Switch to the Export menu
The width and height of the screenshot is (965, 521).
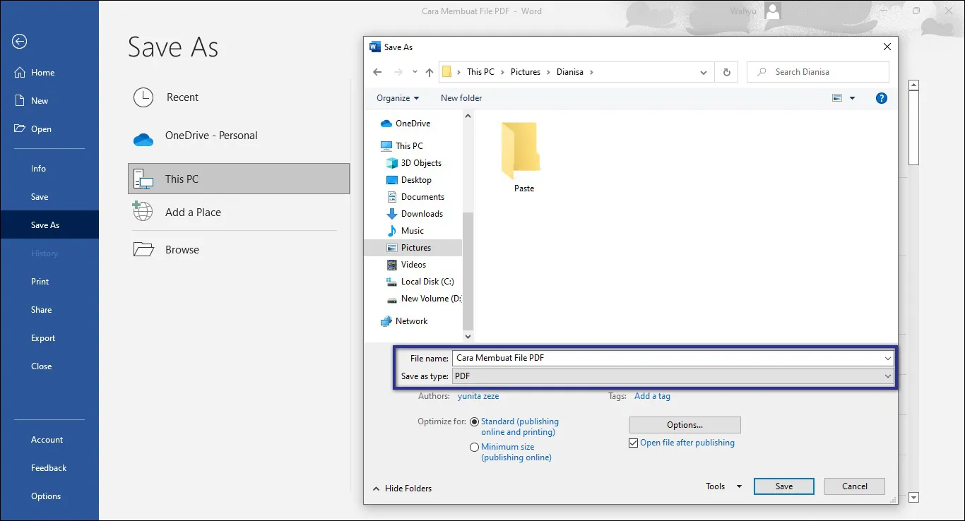(43, 337)
